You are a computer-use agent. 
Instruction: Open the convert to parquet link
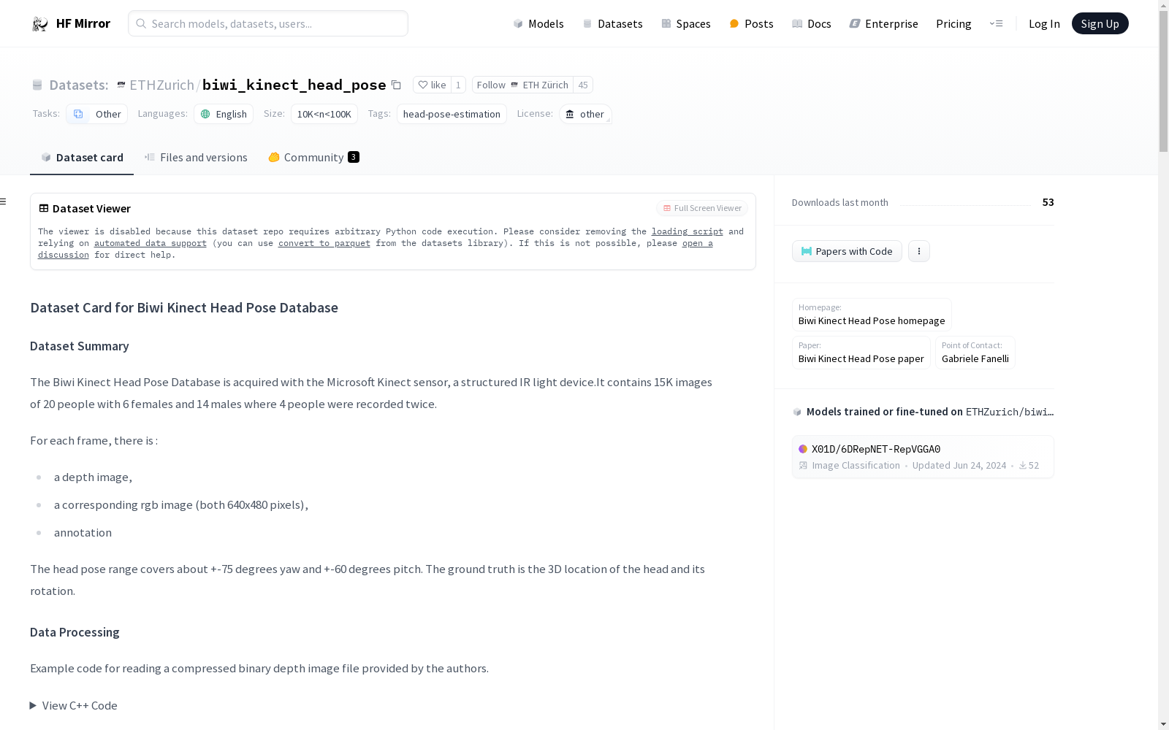(324, 243)
